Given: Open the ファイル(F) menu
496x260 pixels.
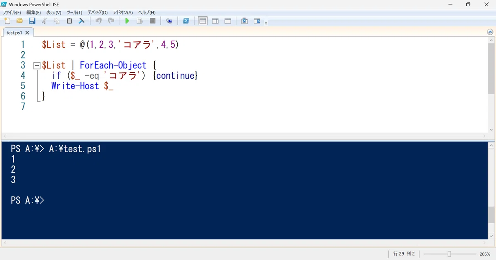Looking at the screenshot, I should tap(12, 13).
